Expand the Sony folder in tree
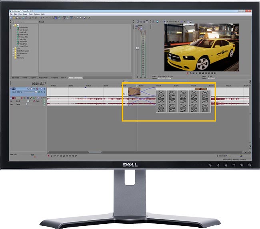This screenshot has height=229, width=260. pos(13,56)
